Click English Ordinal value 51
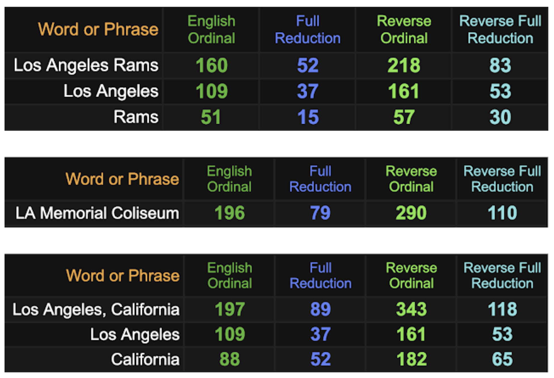554x378 pixels. [x=211, y=117]
